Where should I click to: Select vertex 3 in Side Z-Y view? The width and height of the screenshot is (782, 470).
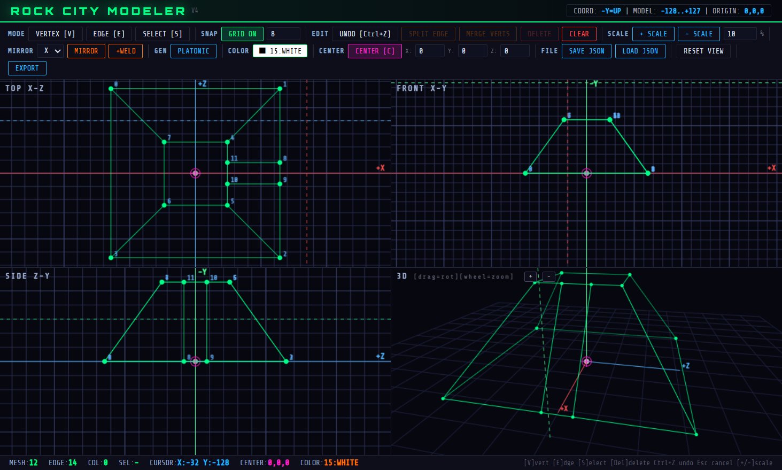point(286,361)
